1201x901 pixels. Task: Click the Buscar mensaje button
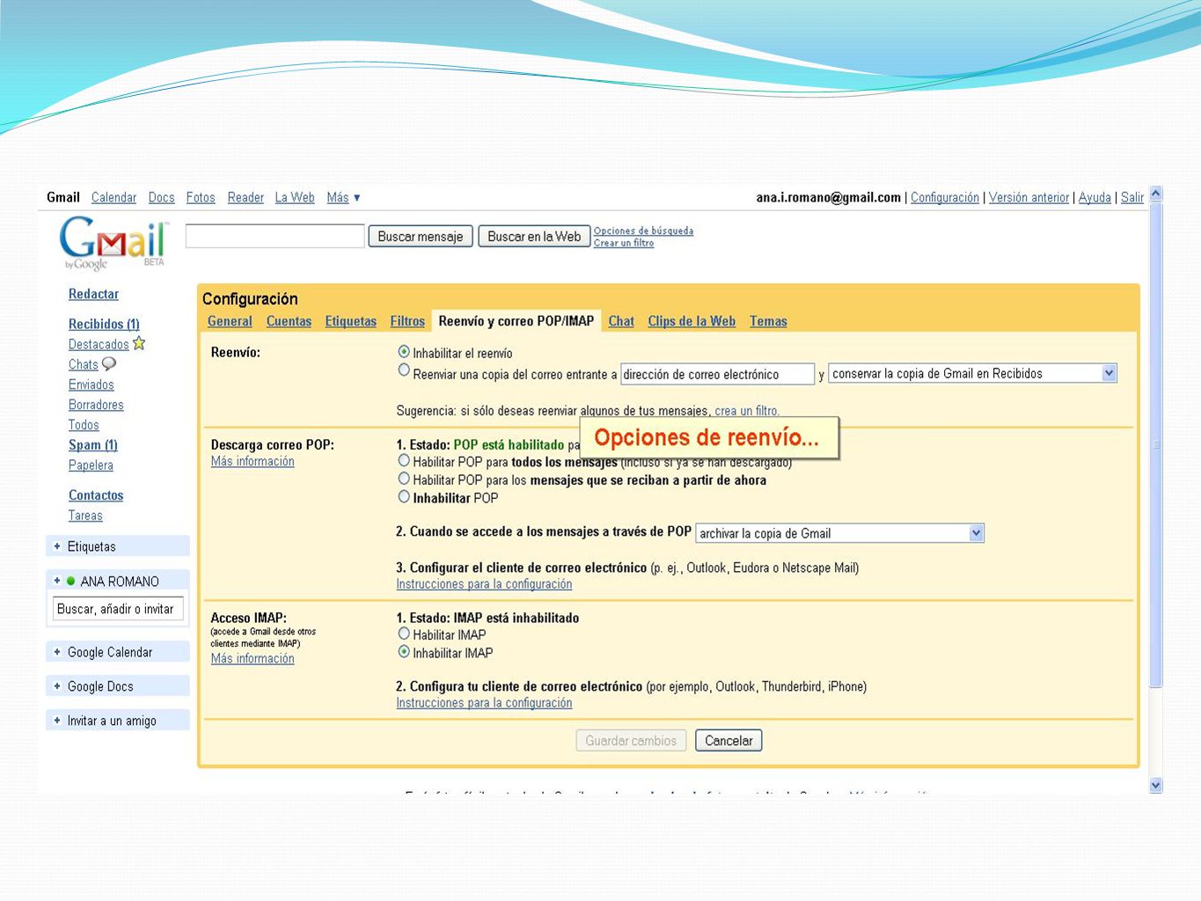[421, 237]
